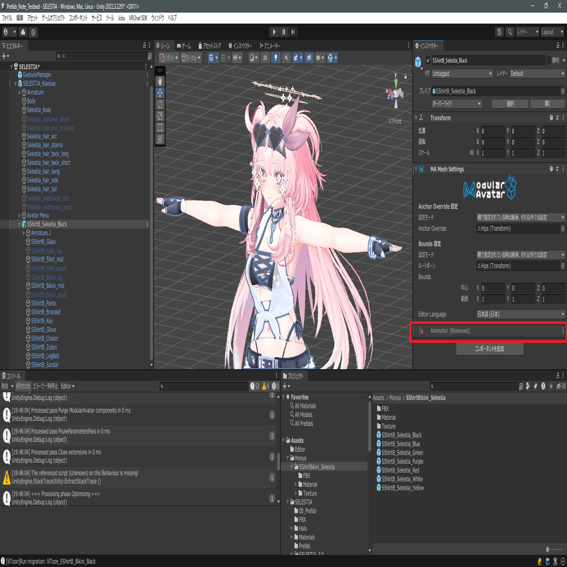Toggle scene audio
Viewport: 567px width, 567px height.
[286, 58]
